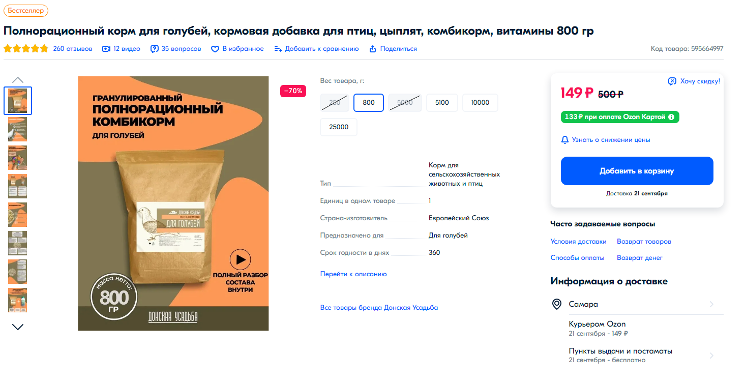Click the discount icon next to Хочу скидку
Screen dimensions: 745x381
(672, 81)
